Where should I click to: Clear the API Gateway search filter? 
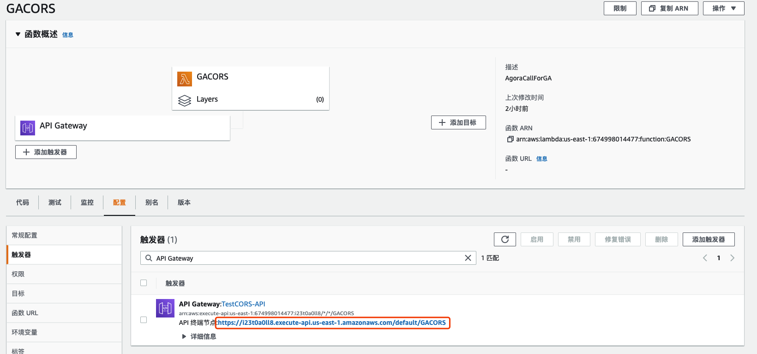(468, 258)
